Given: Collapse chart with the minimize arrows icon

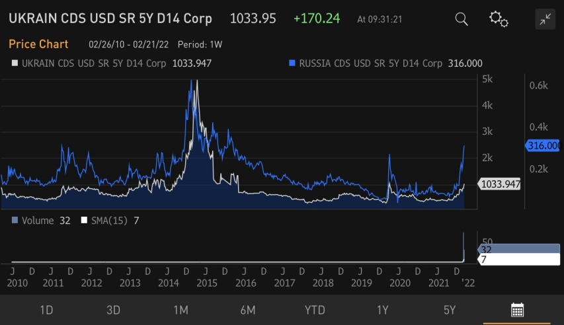Looking at the screenshot, I should 545,19.
